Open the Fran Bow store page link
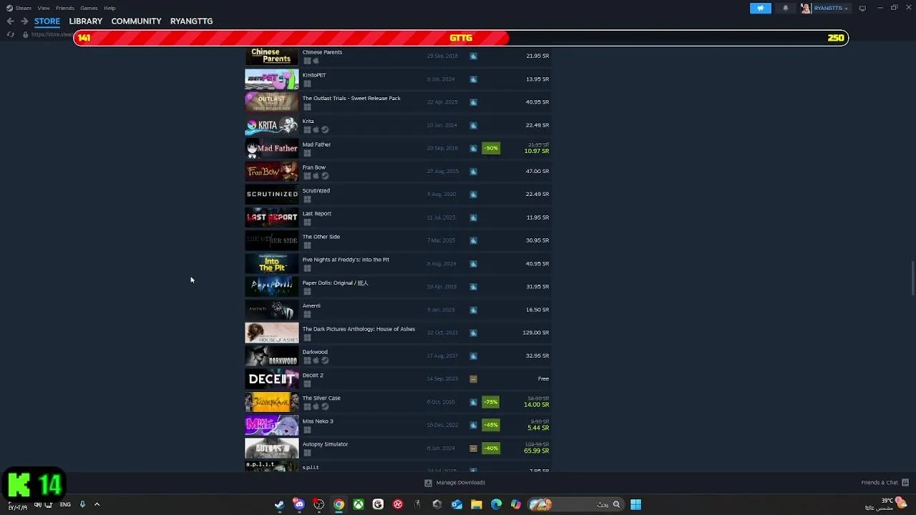Image resolution: width=916 pixels, height=515 pixels. pyautogui.click(x=314, y=167)
